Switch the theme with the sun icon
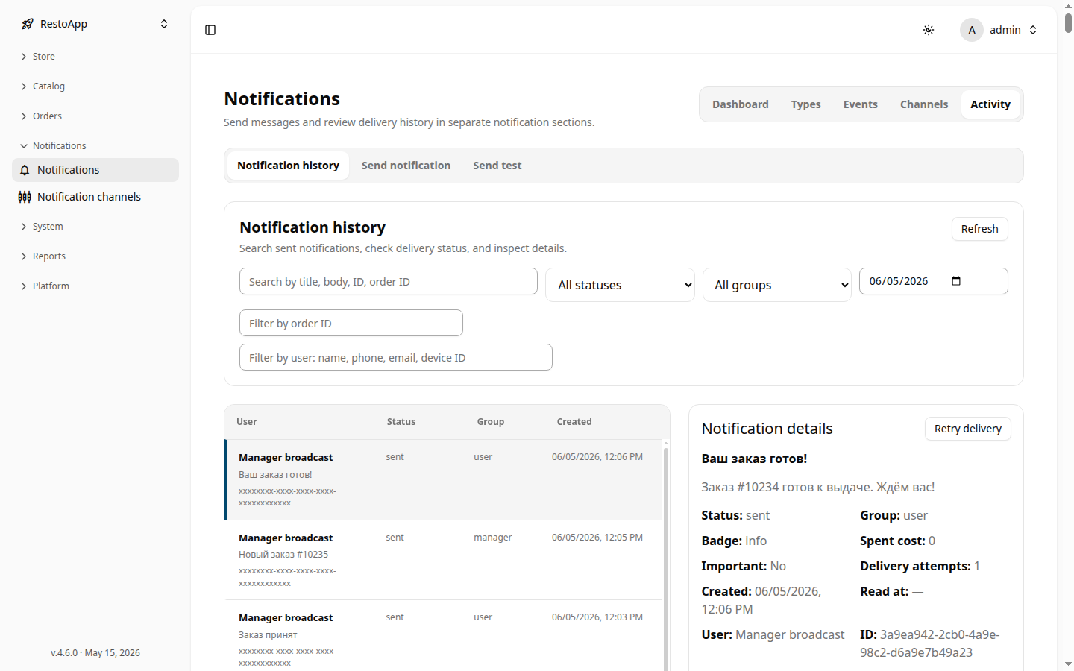This screenshot has width=1074, height=671. click(x=929, y=30)
